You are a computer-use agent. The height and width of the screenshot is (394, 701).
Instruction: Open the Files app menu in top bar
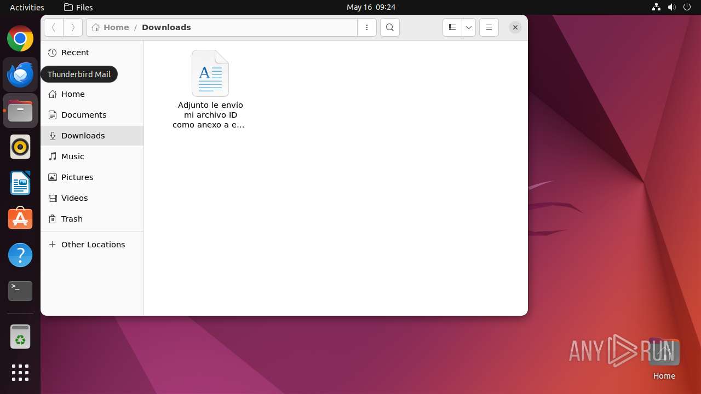78,7
